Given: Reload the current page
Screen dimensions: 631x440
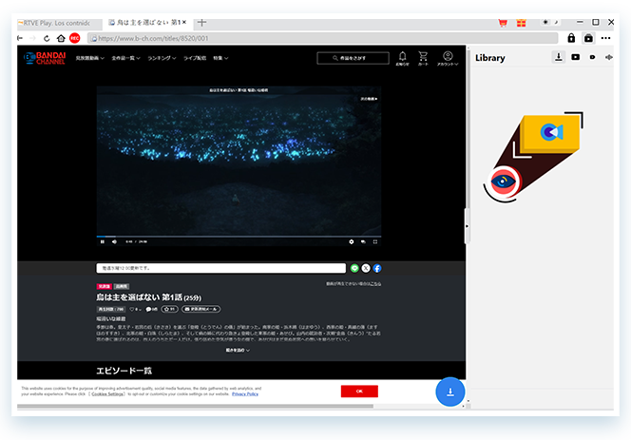Looking at the screenshot, I should point(47,38).
